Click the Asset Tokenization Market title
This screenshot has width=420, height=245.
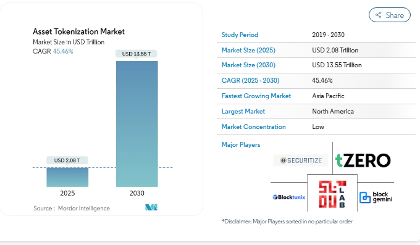click(79, 31)
